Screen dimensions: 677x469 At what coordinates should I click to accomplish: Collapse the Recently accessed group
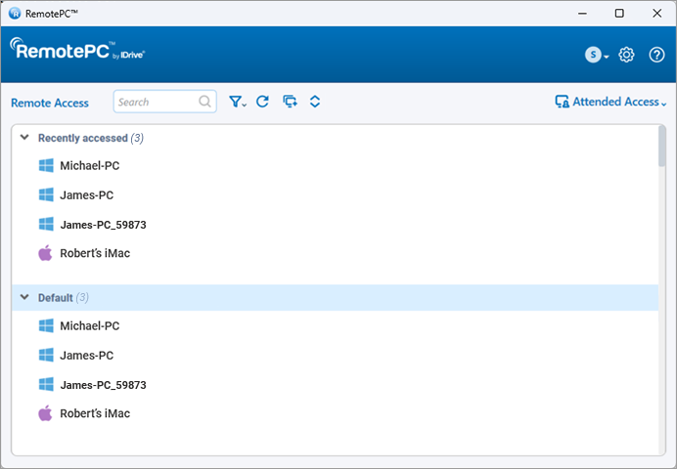(x=24, y=138)
